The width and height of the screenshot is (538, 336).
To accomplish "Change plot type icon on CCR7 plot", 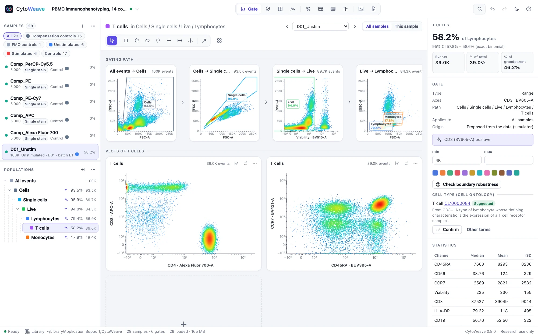I will click(397, 163).
